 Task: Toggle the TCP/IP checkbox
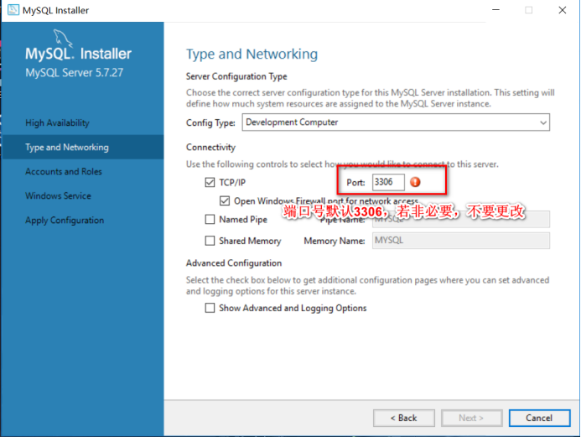click(210, 182)
